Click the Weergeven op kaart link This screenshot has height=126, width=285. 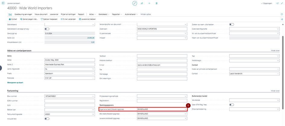[x=15, y=82]
